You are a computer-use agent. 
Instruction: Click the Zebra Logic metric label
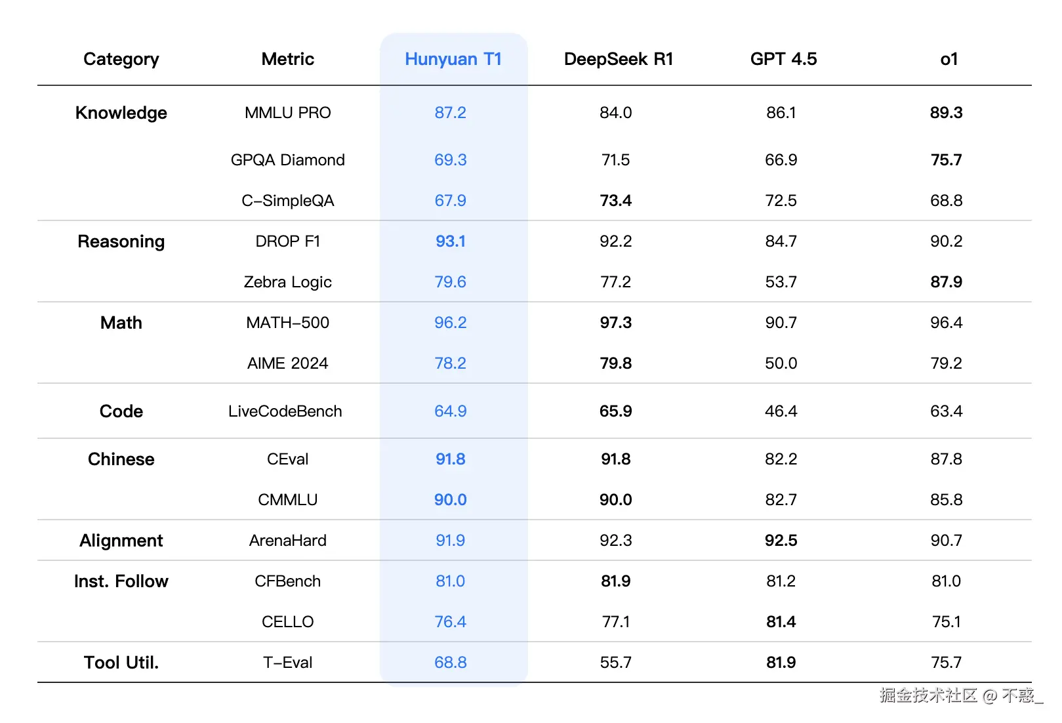coord(288,282)
